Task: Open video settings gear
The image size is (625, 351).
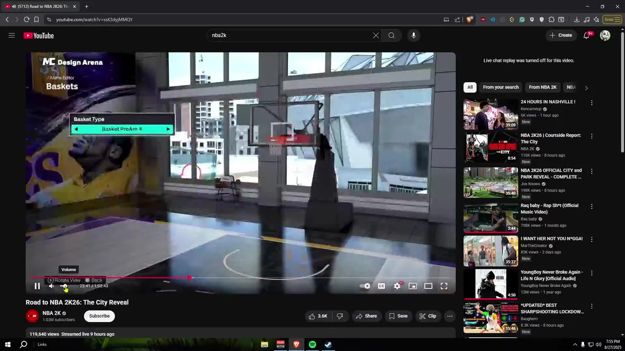Action: point(397,286)
